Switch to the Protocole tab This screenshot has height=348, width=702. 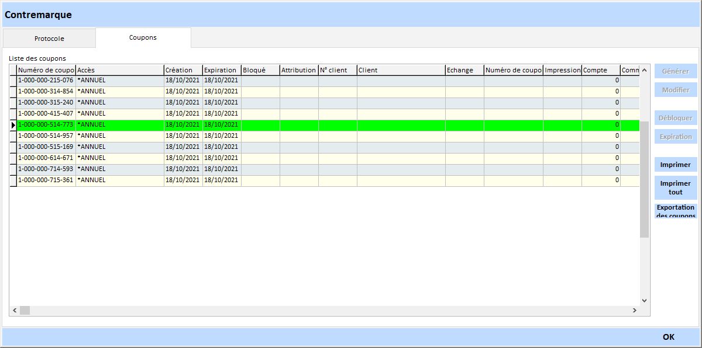49,39
